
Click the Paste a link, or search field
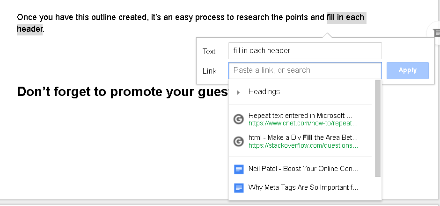click(x=305, y=70)
